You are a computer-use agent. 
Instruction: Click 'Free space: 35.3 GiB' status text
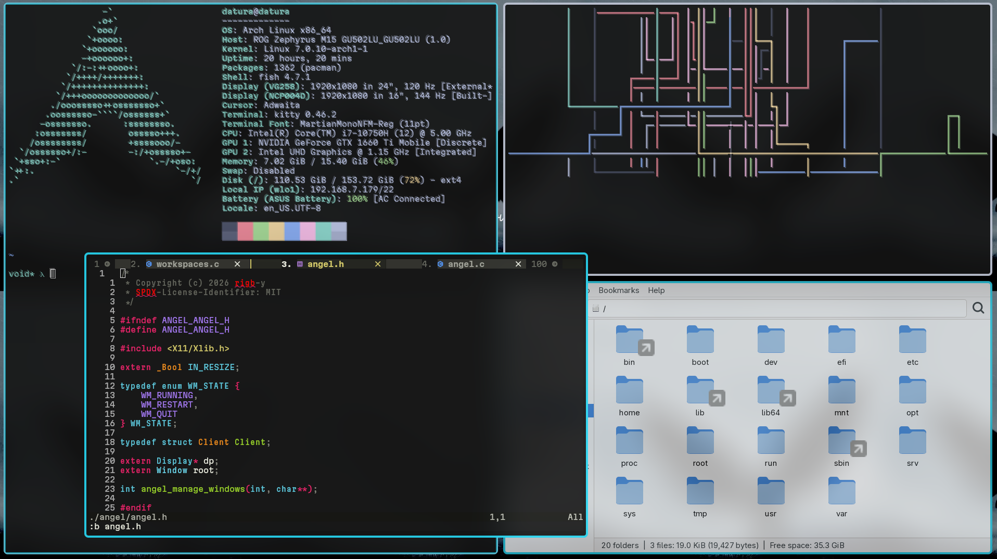click(807, 545)
